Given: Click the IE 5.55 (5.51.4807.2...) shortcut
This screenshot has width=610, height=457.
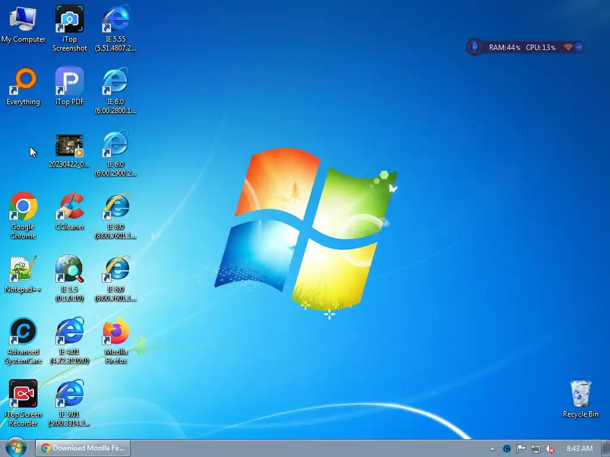Looking at the screenshot, I should tap(116, 28).
